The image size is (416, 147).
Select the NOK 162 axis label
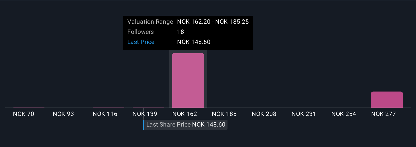pyautogui.click(x=185, y=114)
